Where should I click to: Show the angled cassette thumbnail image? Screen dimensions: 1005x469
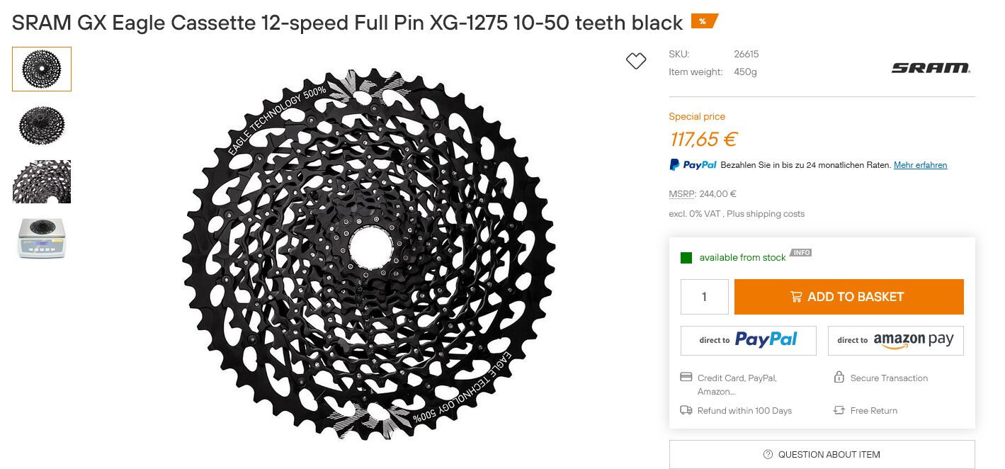[42, 125]
